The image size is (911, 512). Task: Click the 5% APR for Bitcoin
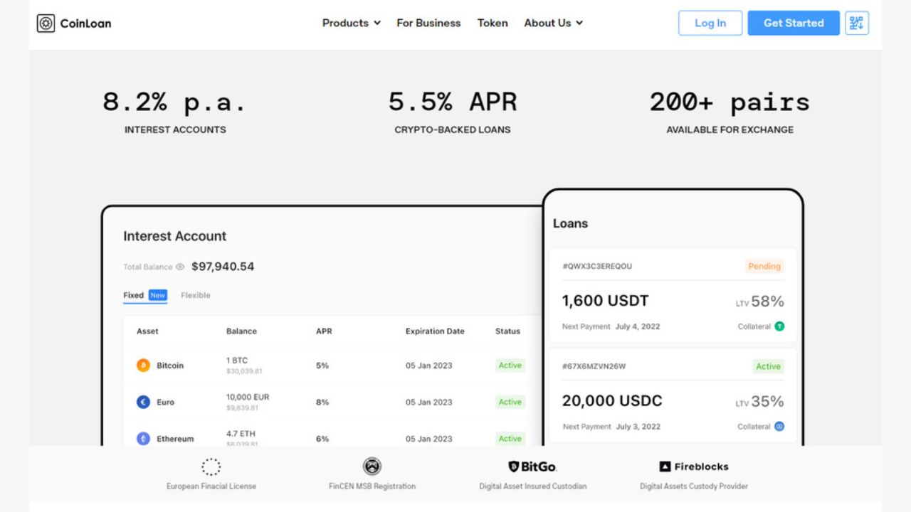[322, 366]
